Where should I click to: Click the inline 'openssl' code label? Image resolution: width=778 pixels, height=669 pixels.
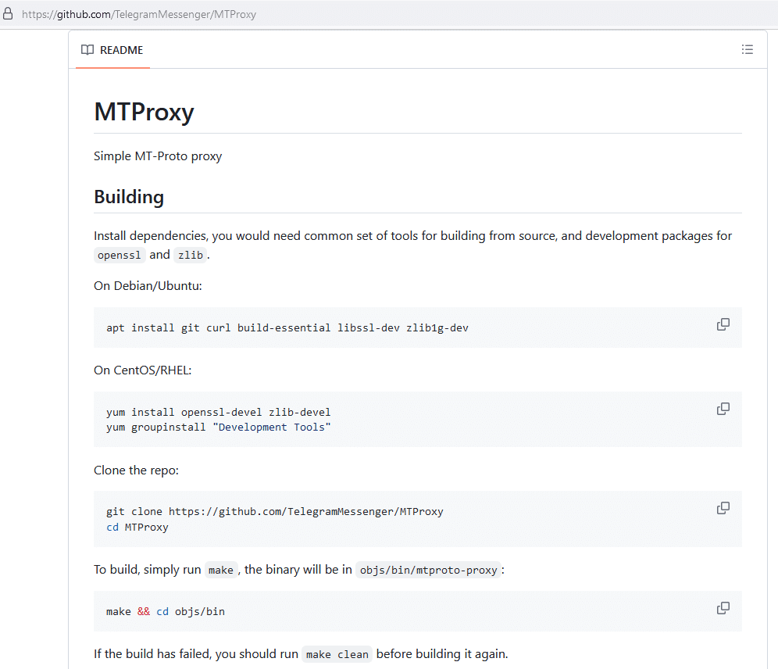click(x=119, y=255)
